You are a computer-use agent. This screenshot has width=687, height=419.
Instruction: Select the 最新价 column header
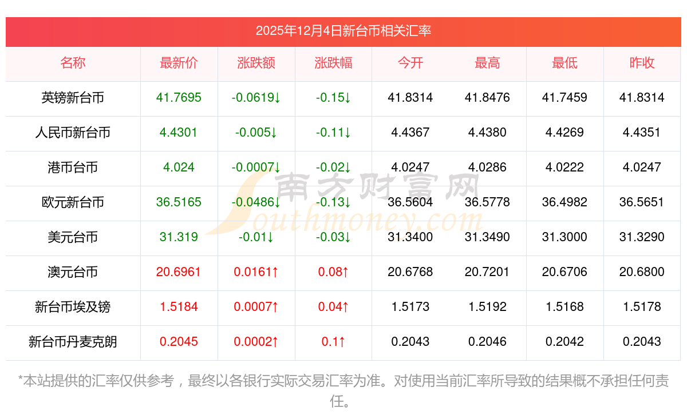click(x=179, y=63)
